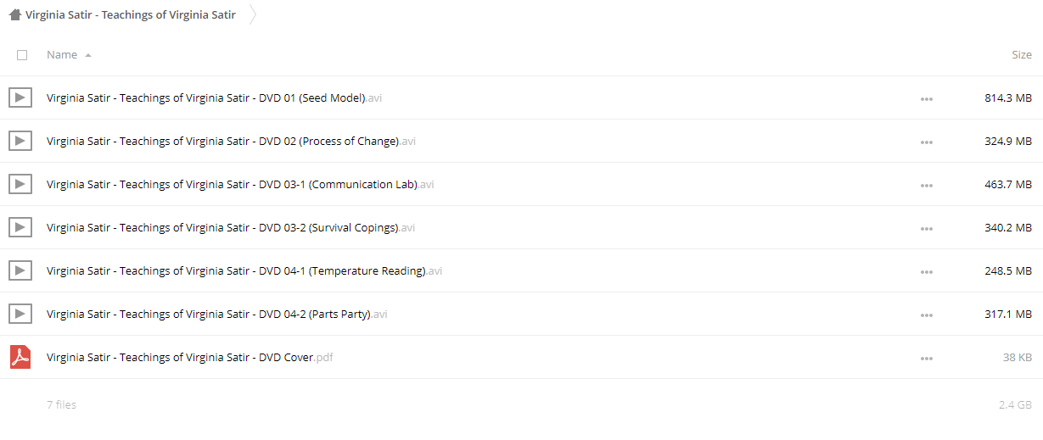1043x440 pixels.
Task: Click video icon for DVD 04-1 Temperature Reading
Action: coord(20,270)
